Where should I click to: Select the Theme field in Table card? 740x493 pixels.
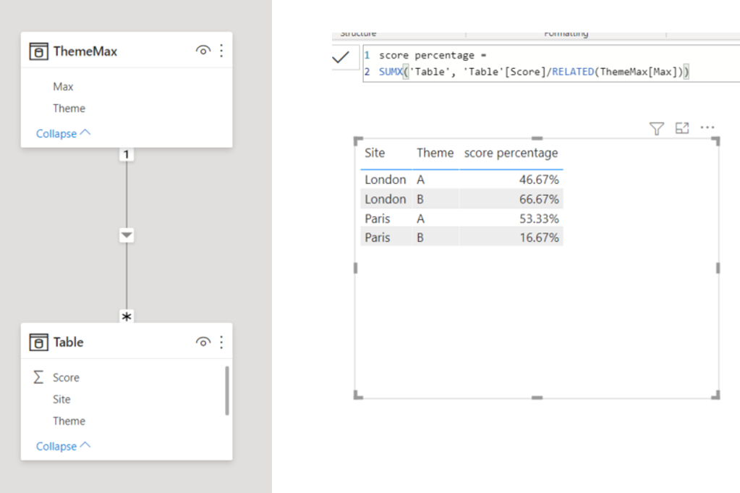click(69, 421)
